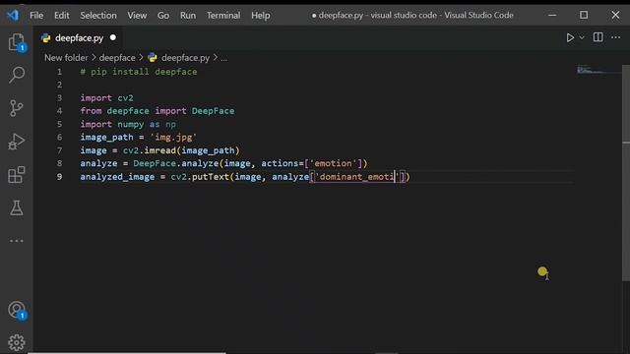Click line number 1 in gutter

coord(59,72)
